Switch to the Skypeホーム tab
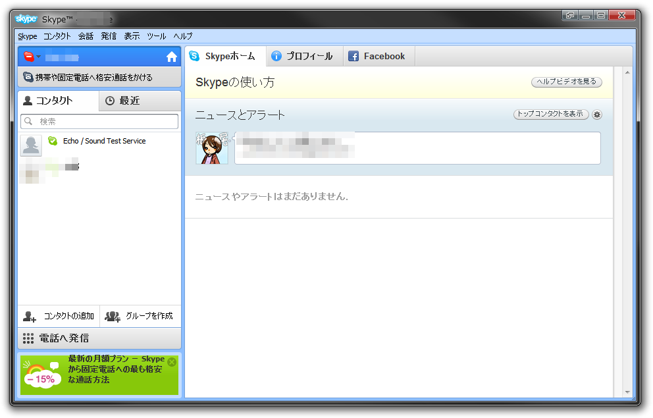The image size is (653, 418). (225, 56)
